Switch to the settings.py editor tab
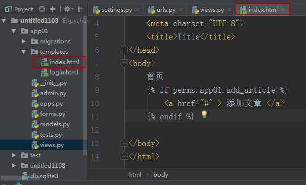The image size is (306, 185). click(x=117, y=10)
